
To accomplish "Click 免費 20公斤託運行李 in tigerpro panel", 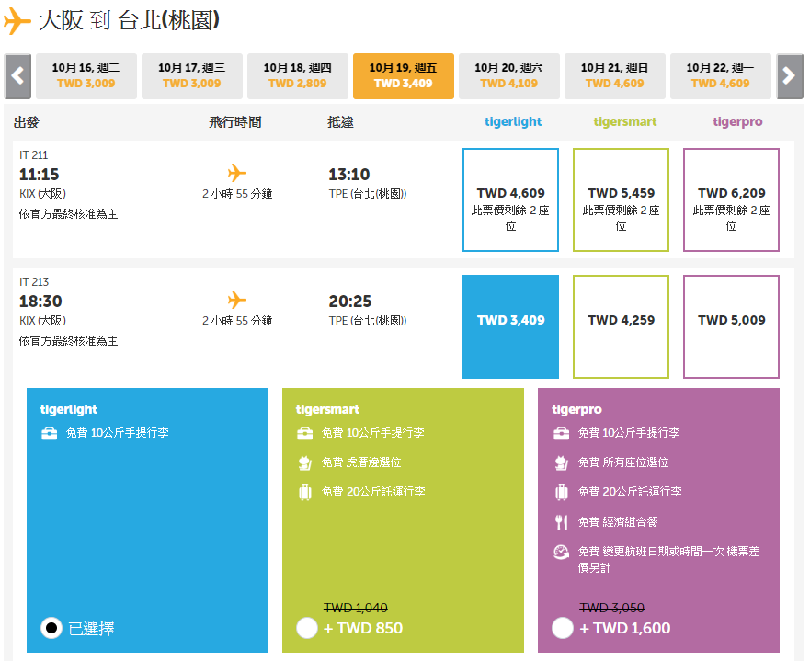I will point(630,492).
